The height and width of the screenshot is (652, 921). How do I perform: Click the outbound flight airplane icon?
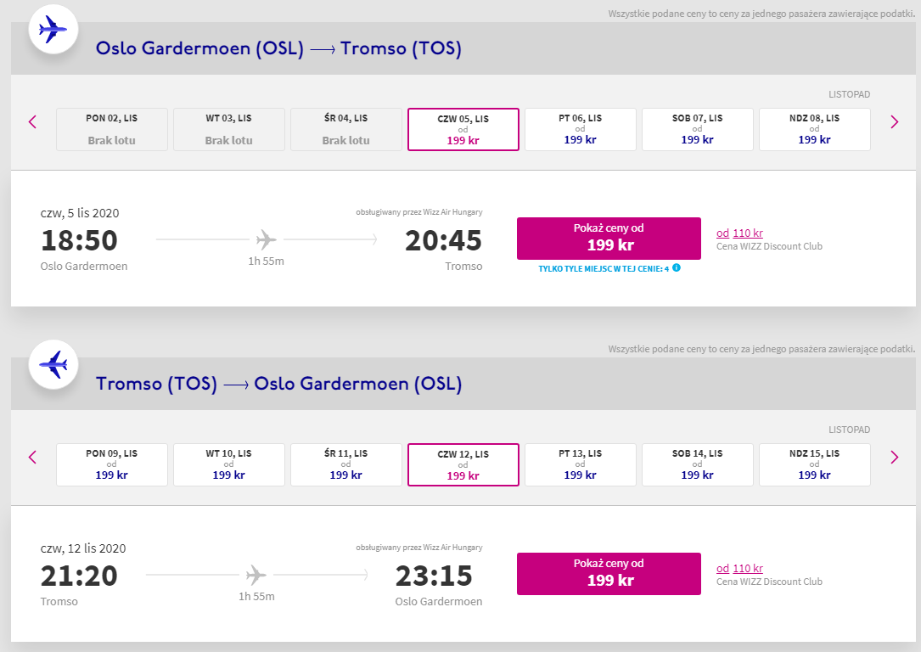click(x=53, y=29)
